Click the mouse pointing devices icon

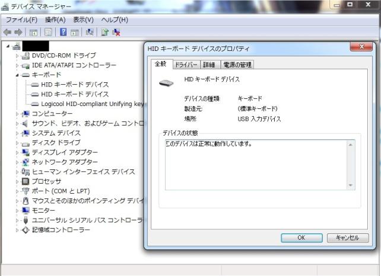(x=26, y=201)
